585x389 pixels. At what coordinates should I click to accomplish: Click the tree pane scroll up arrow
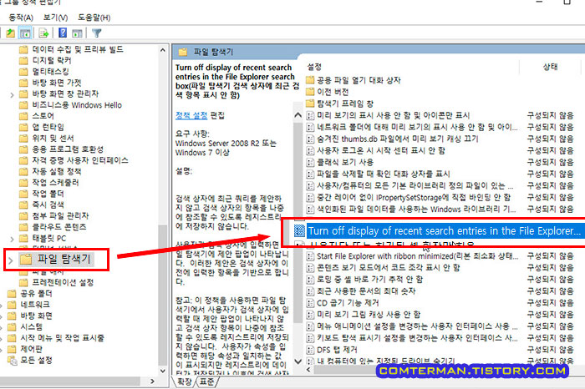(163, 50)
